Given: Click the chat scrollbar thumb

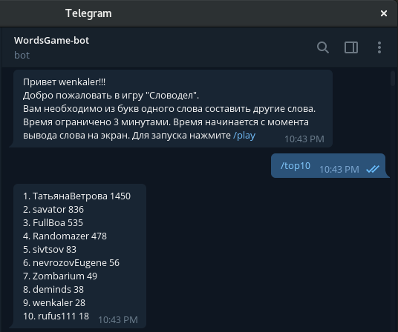Looking at the screenshot, I should pyautogui.click(x=393, y=79).
